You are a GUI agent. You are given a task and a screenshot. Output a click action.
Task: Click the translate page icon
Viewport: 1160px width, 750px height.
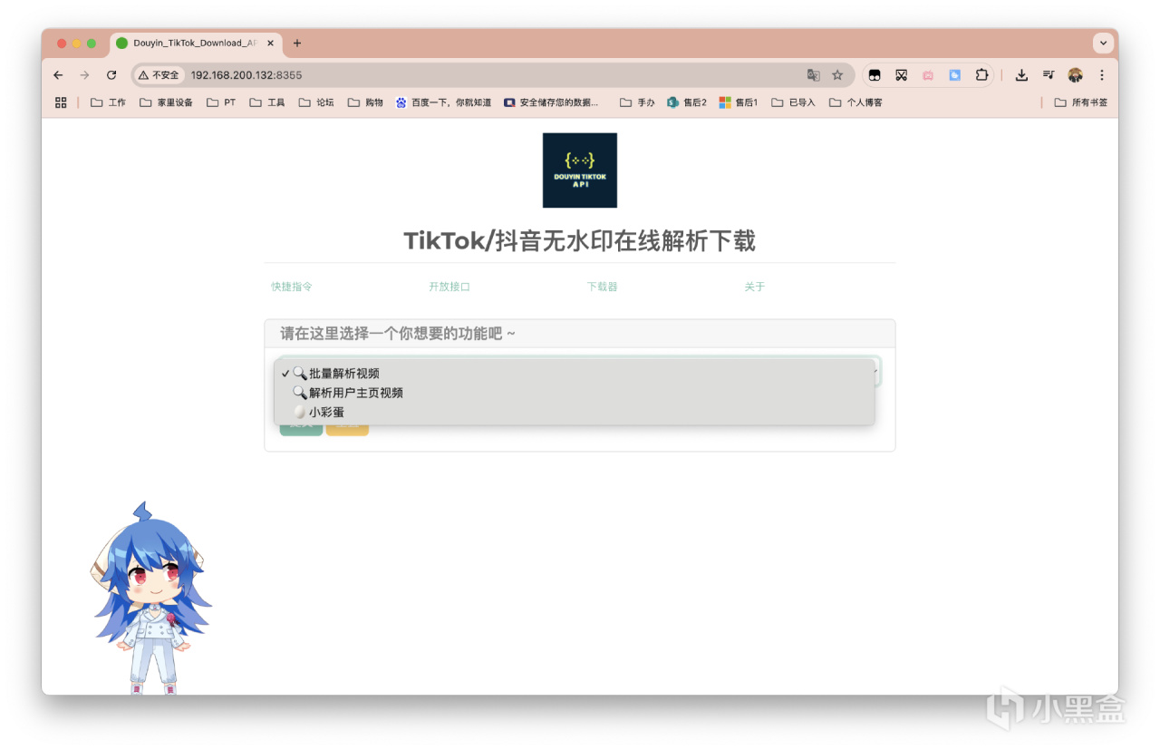pos(813,75)
